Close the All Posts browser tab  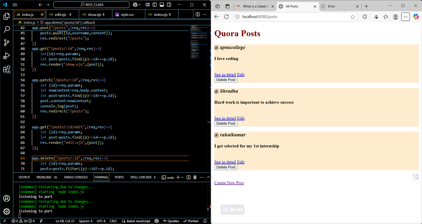(315, 6)
